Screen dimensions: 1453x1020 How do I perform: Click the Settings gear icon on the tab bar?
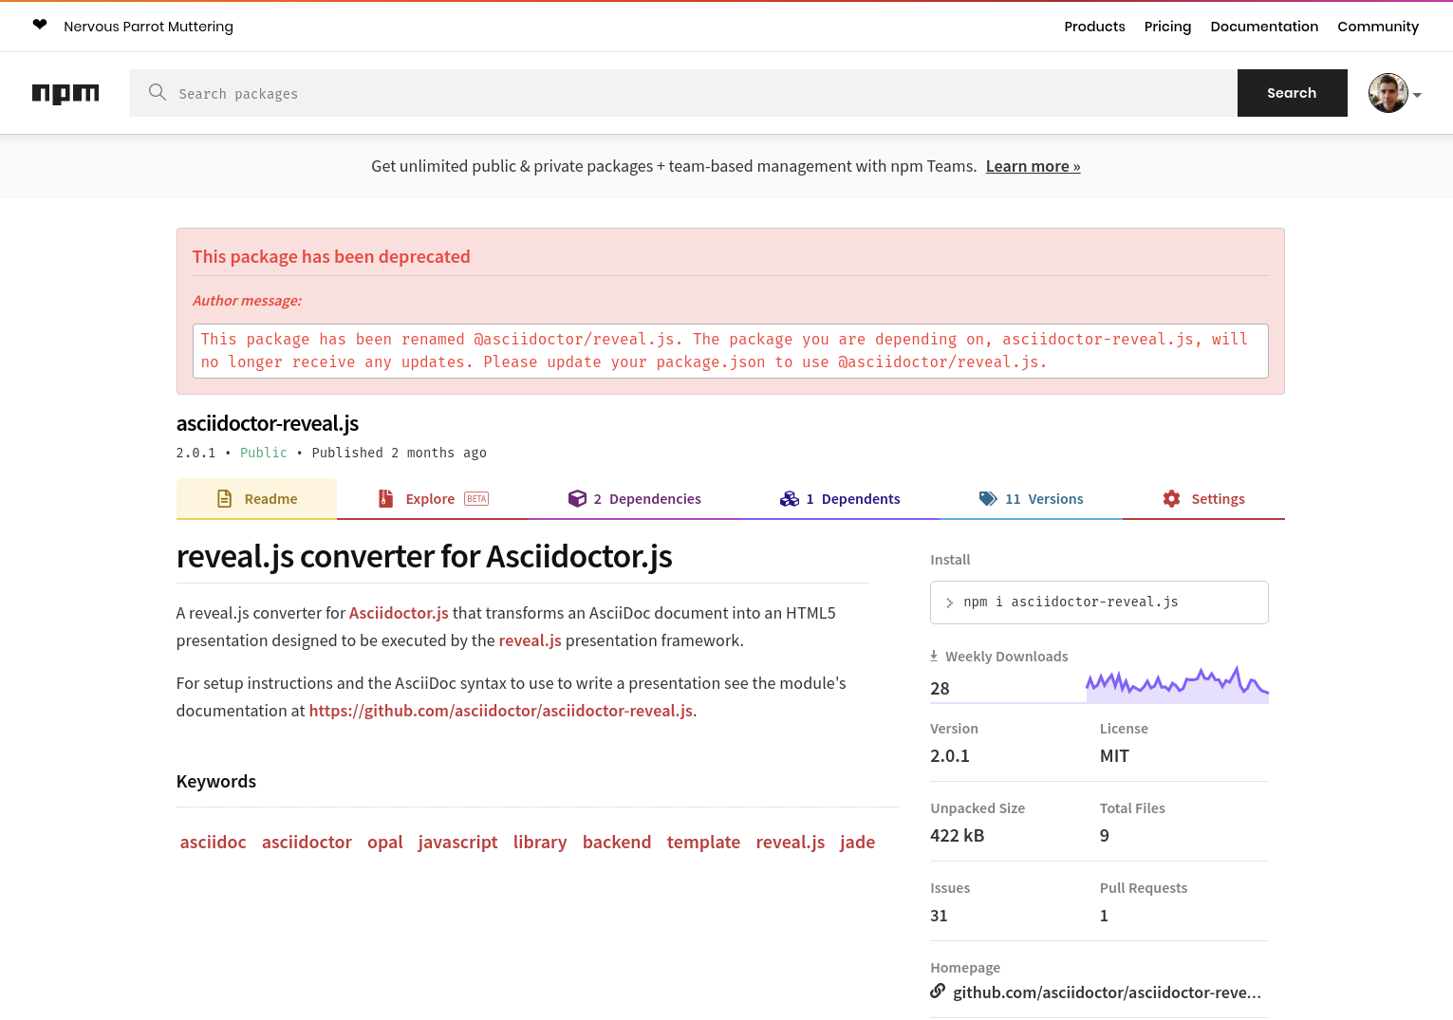1170,498
